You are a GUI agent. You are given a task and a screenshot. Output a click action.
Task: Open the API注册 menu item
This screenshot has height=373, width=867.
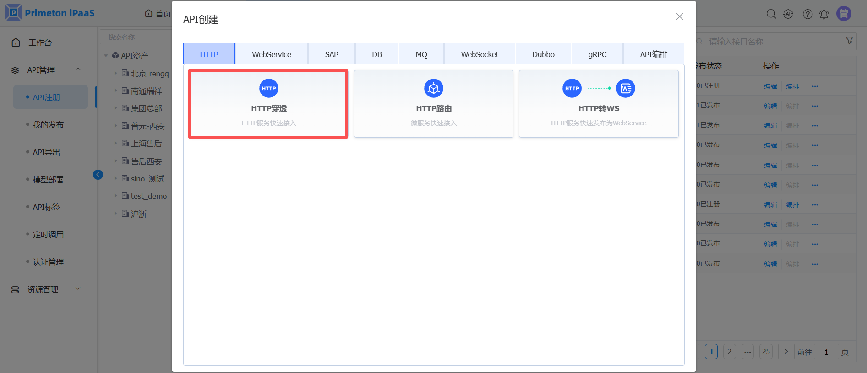point(50,97)
